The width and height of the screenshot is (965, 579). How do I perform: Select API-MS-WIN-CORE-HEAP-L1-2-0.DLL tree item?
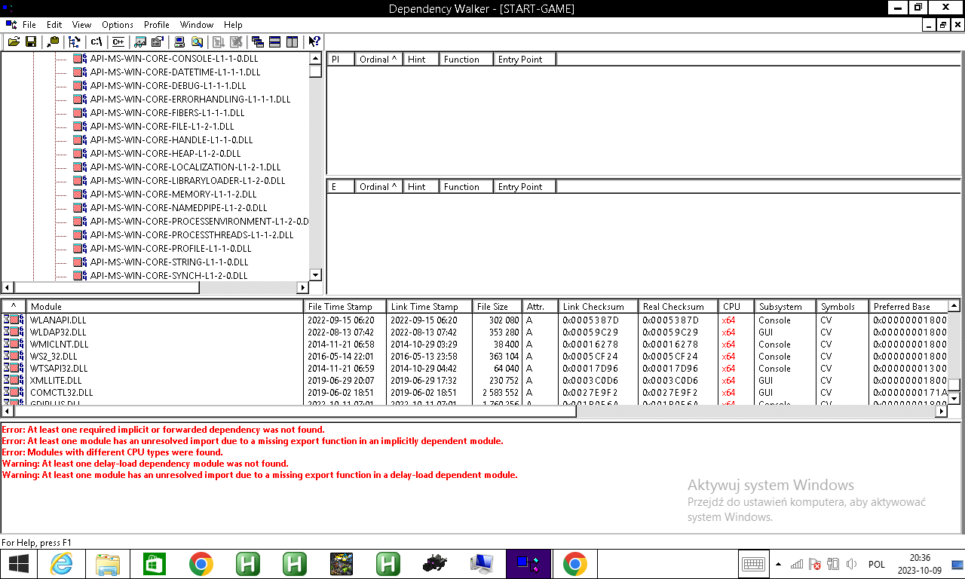165,154
